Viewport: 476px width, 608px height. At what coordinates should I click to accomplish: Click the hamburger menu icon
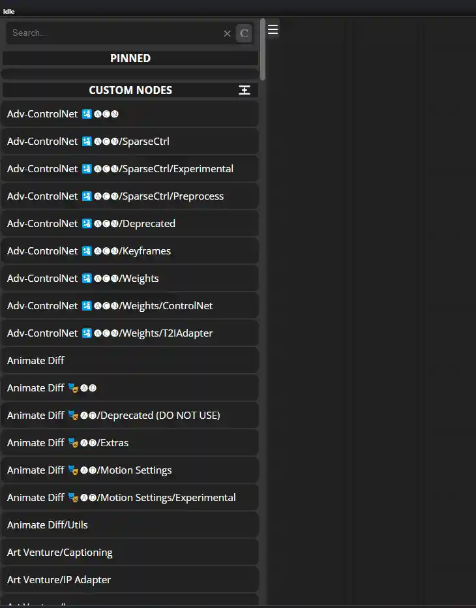coord(273,29)
